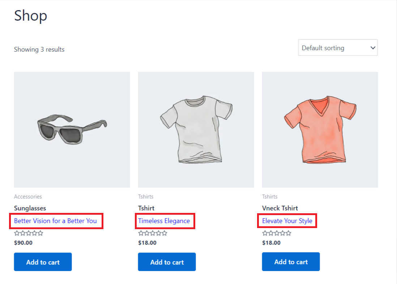Click the Vneck Tshirt product image
The height and width of the screenshot is (284, 397).
point(320,129)
